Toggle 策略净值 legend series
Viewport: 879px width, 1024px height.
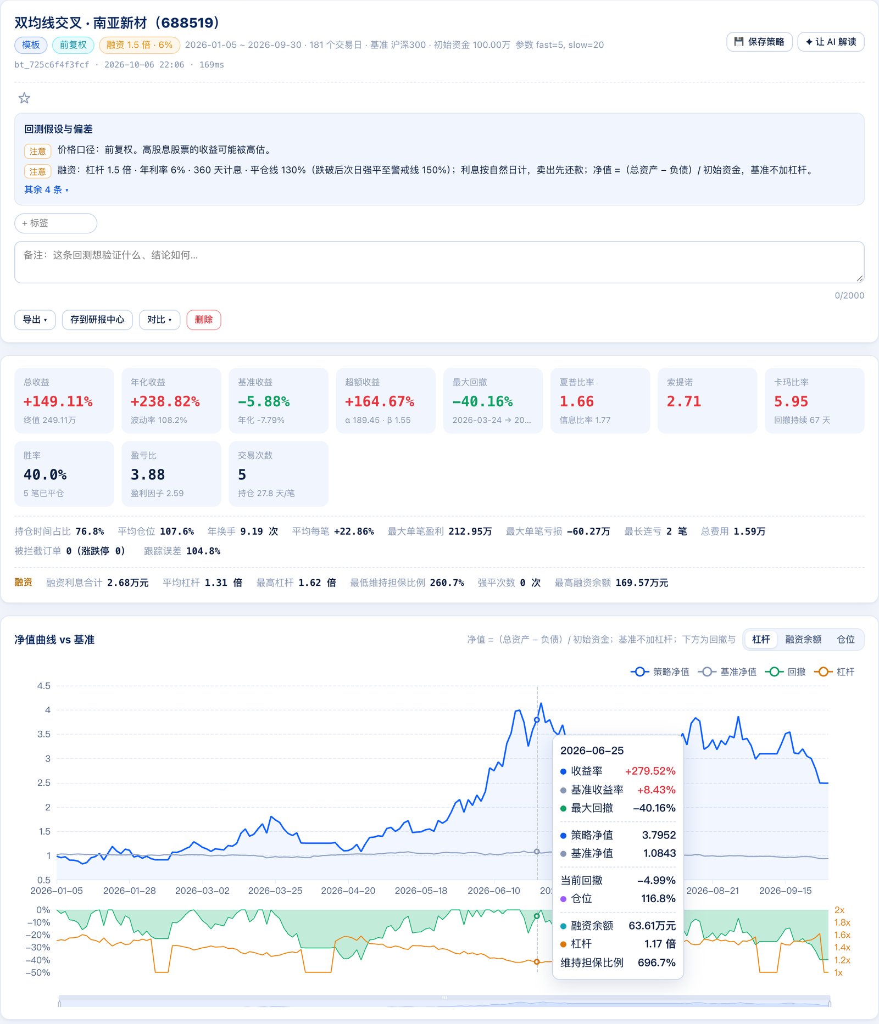pyautogui.click(x=660, y=672)
